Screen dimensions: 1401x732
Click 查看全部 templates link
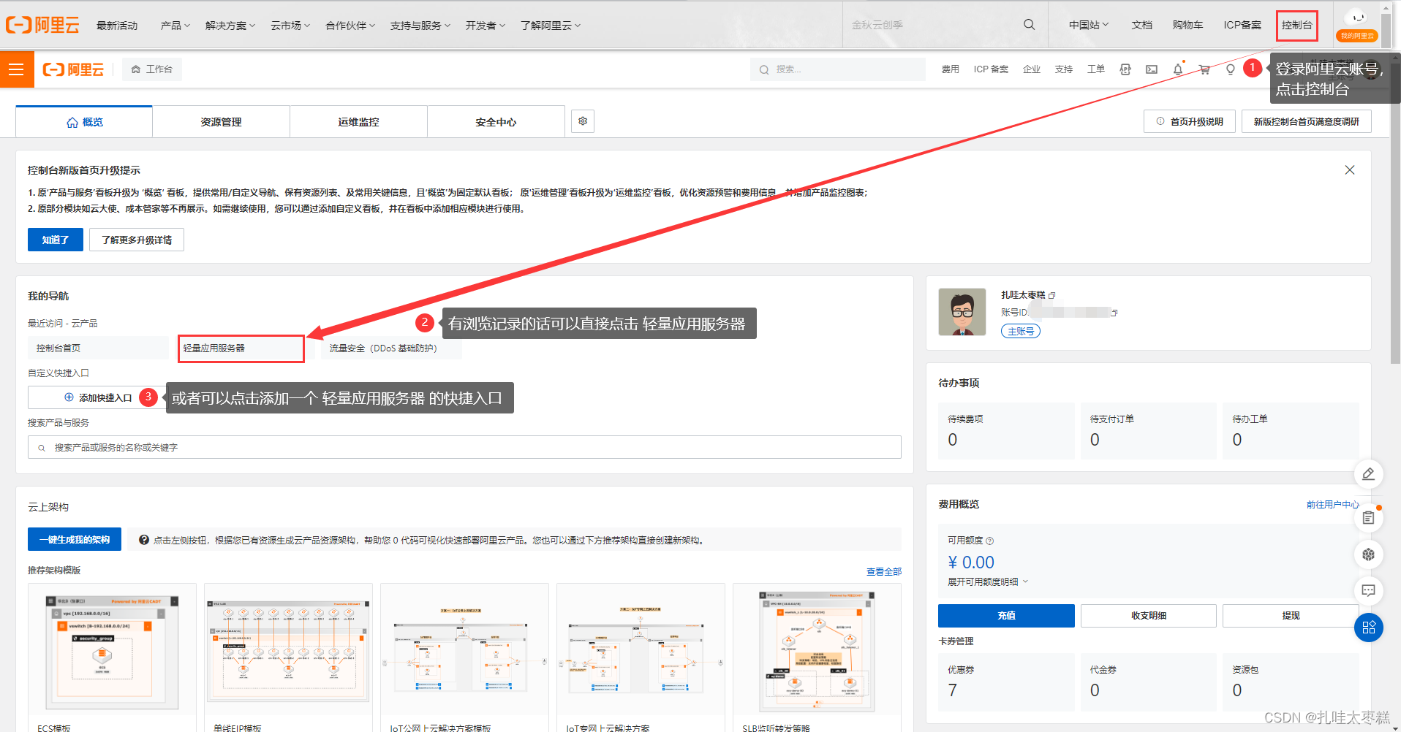tap(884, 572)
